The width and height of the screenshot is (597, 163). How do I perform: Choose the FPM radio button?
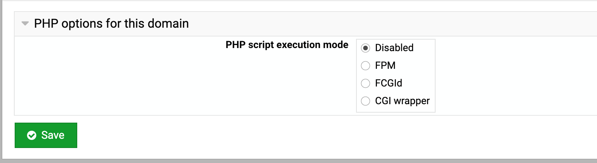pos(365,66)
